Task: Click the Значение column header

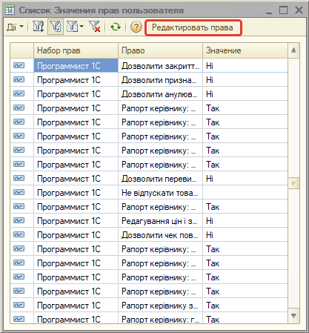Action: coord(245,50)
